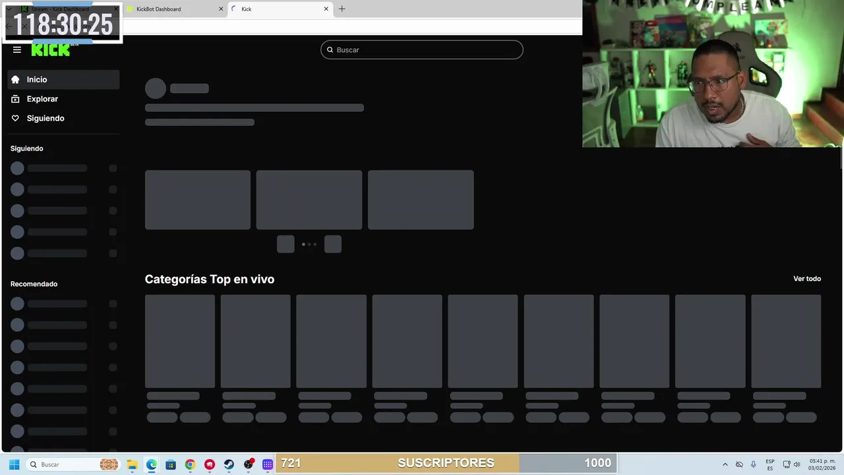Open Google Chrome from the taskbar
This screenshot has height=475, width=844.
[x=190, y=464]
